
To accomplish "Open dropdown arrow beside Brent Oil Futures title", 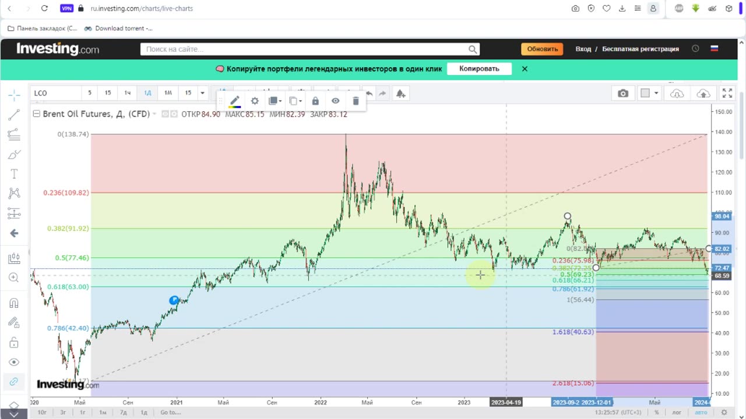I will (154, 114).
